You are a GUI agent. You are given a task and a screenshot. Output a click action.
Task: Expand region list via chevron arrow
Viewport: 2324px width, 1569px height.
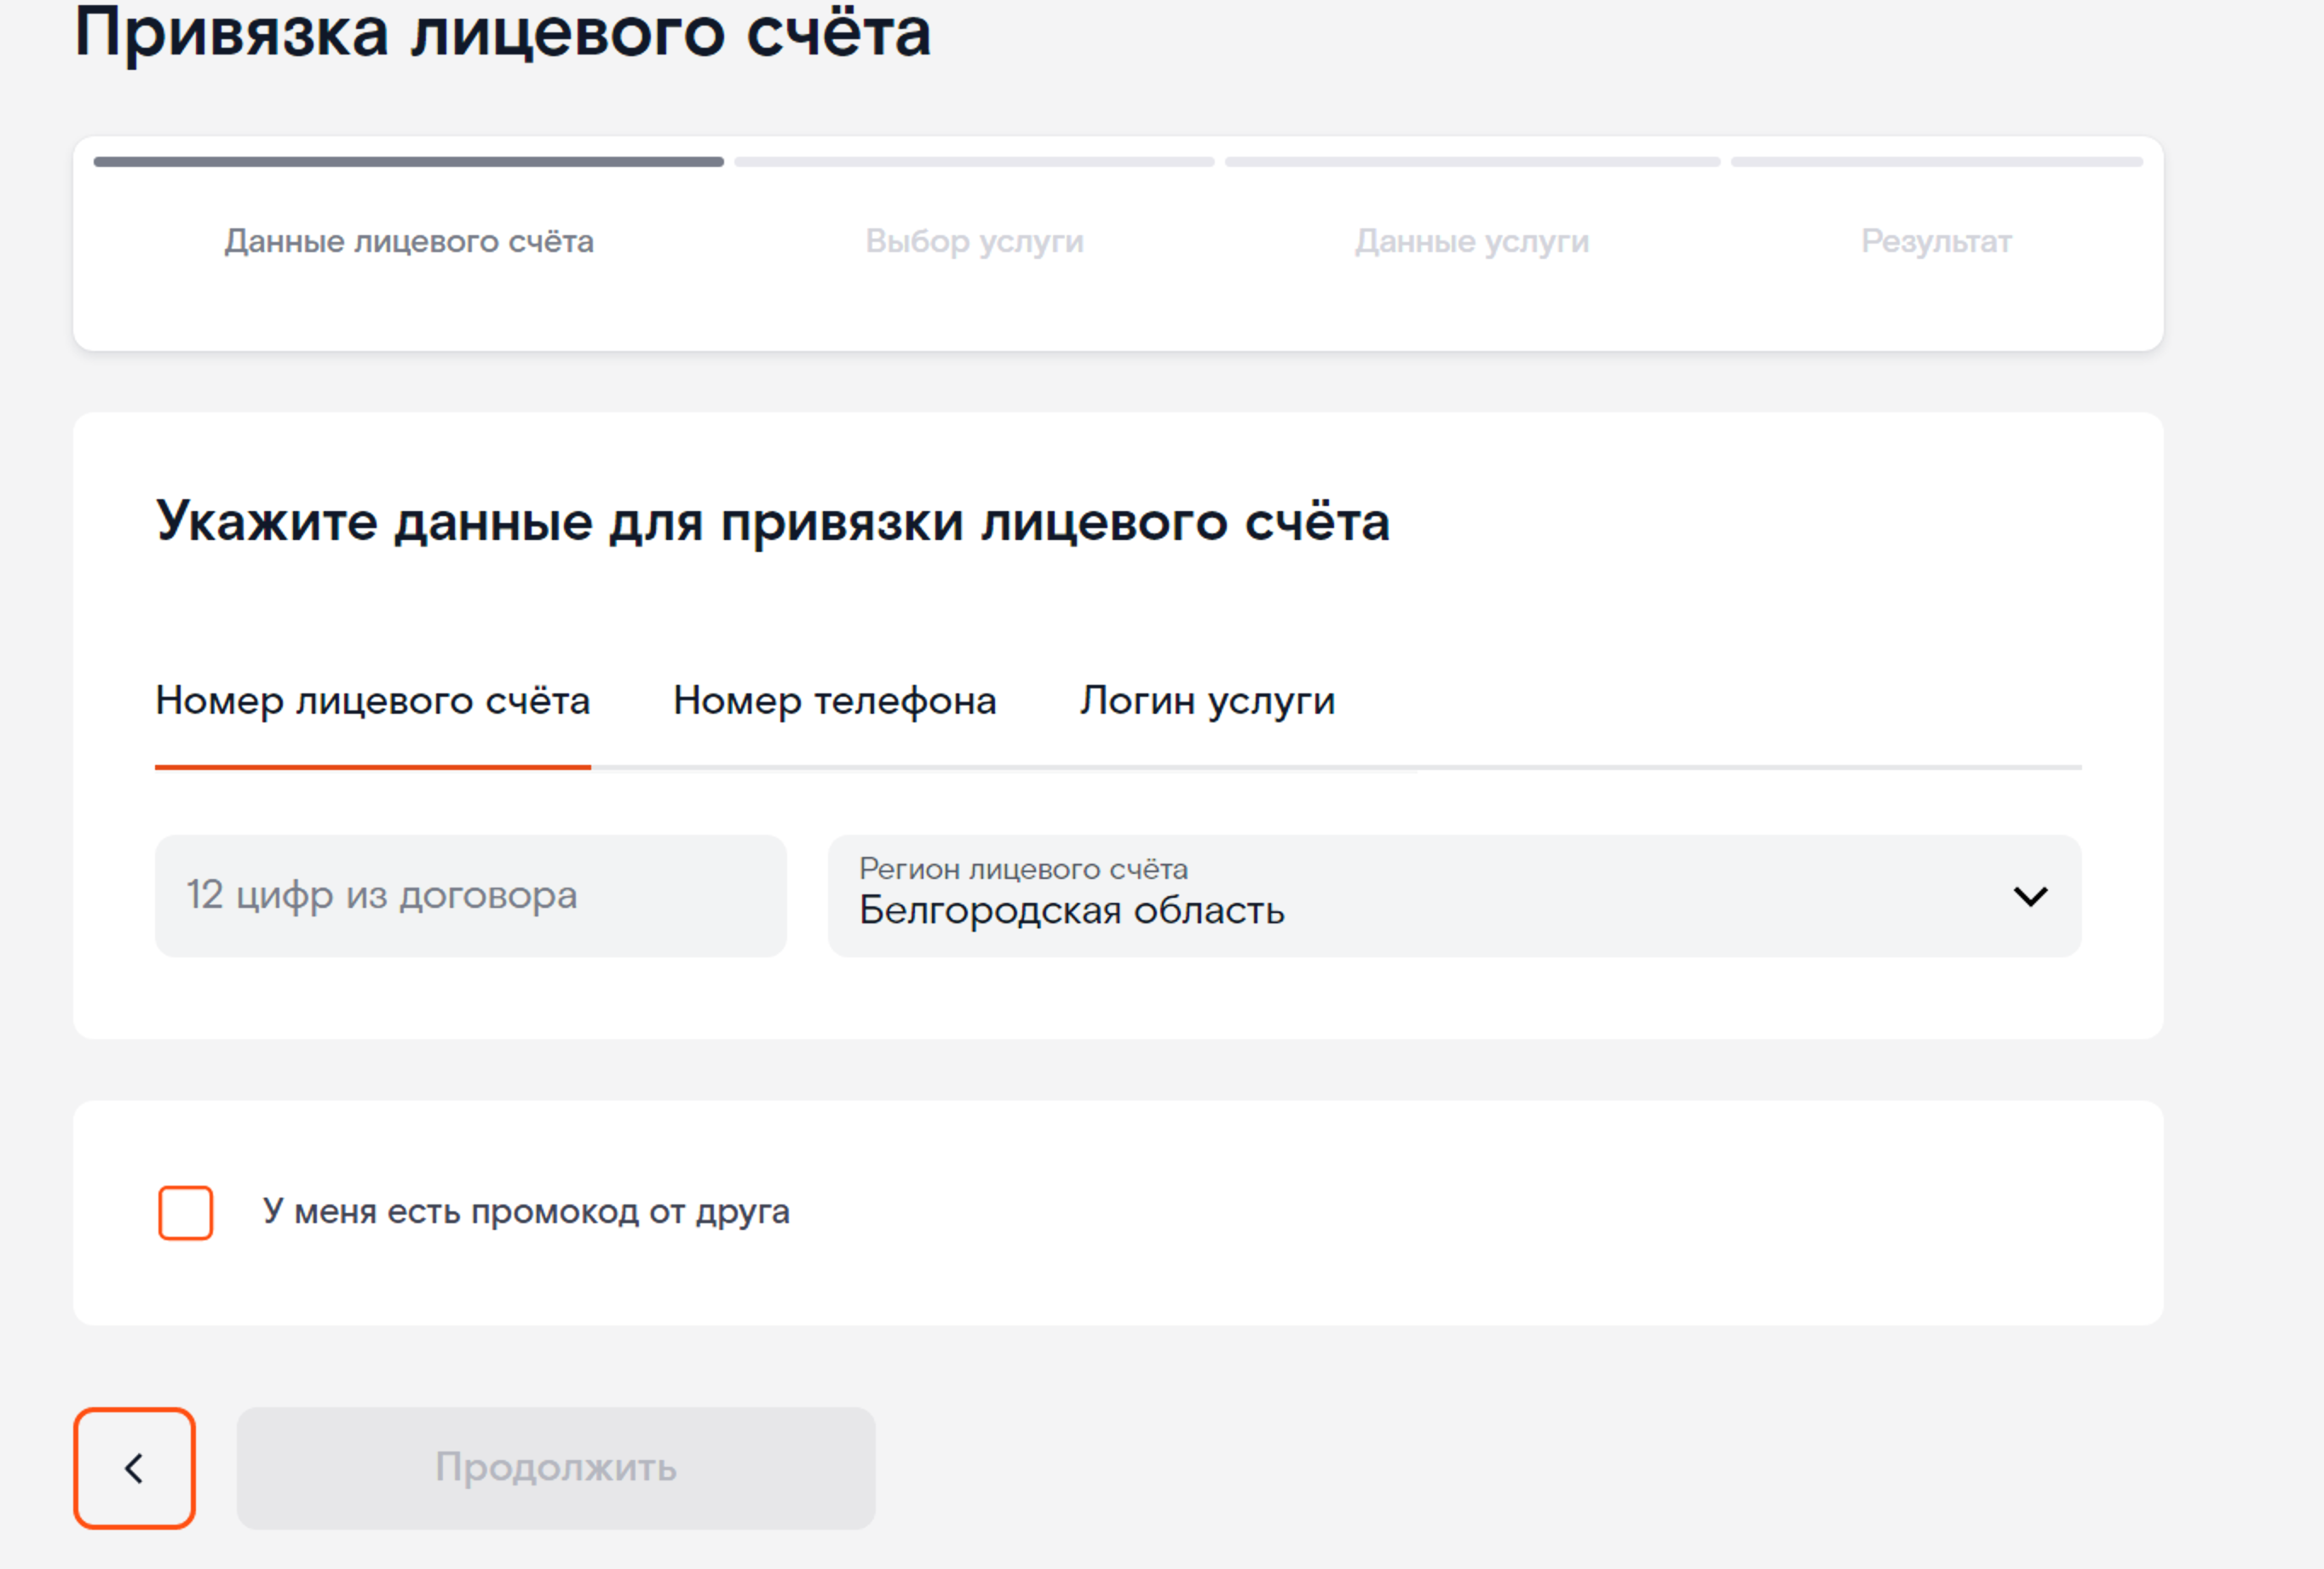(x=2030, y=896)
